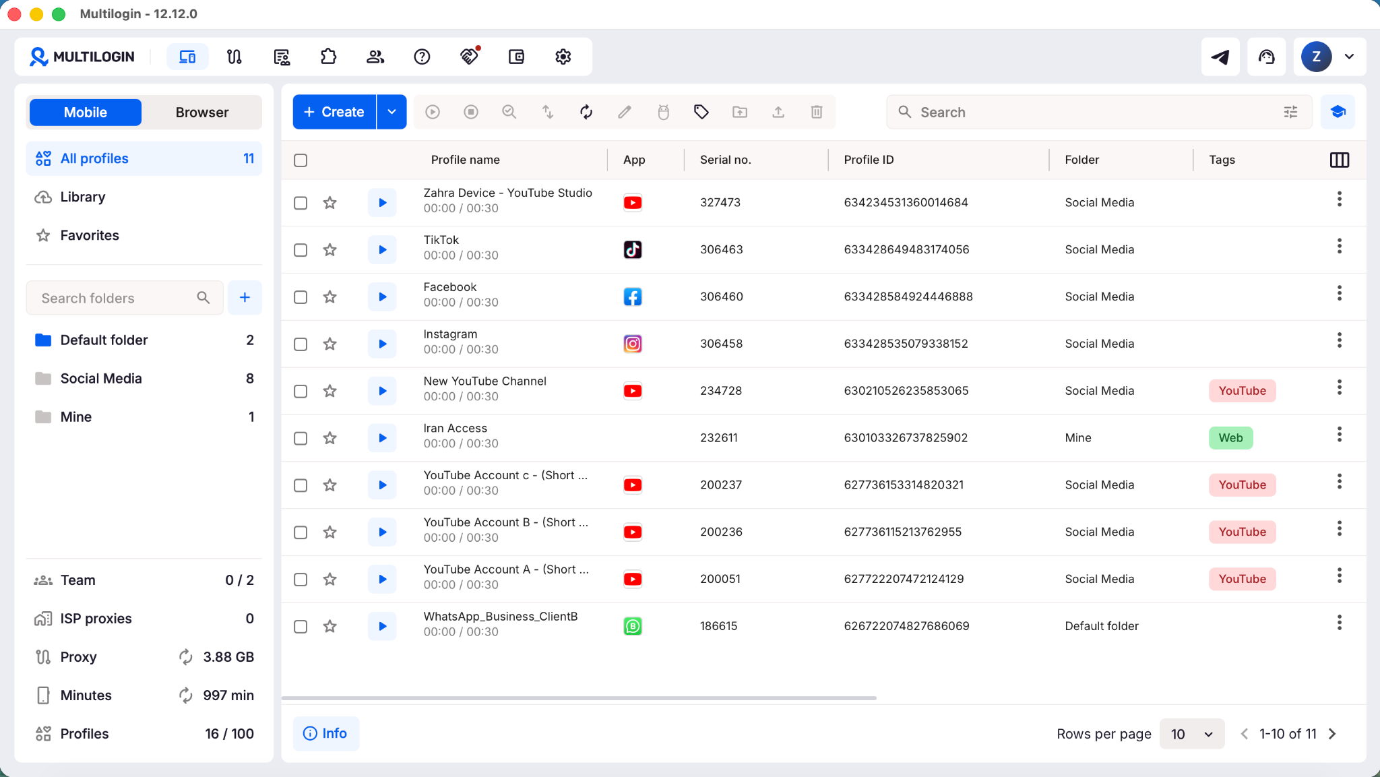This screenshot has width=1380, height=777.
Task: Click the Create button
Action: (334, 112)
